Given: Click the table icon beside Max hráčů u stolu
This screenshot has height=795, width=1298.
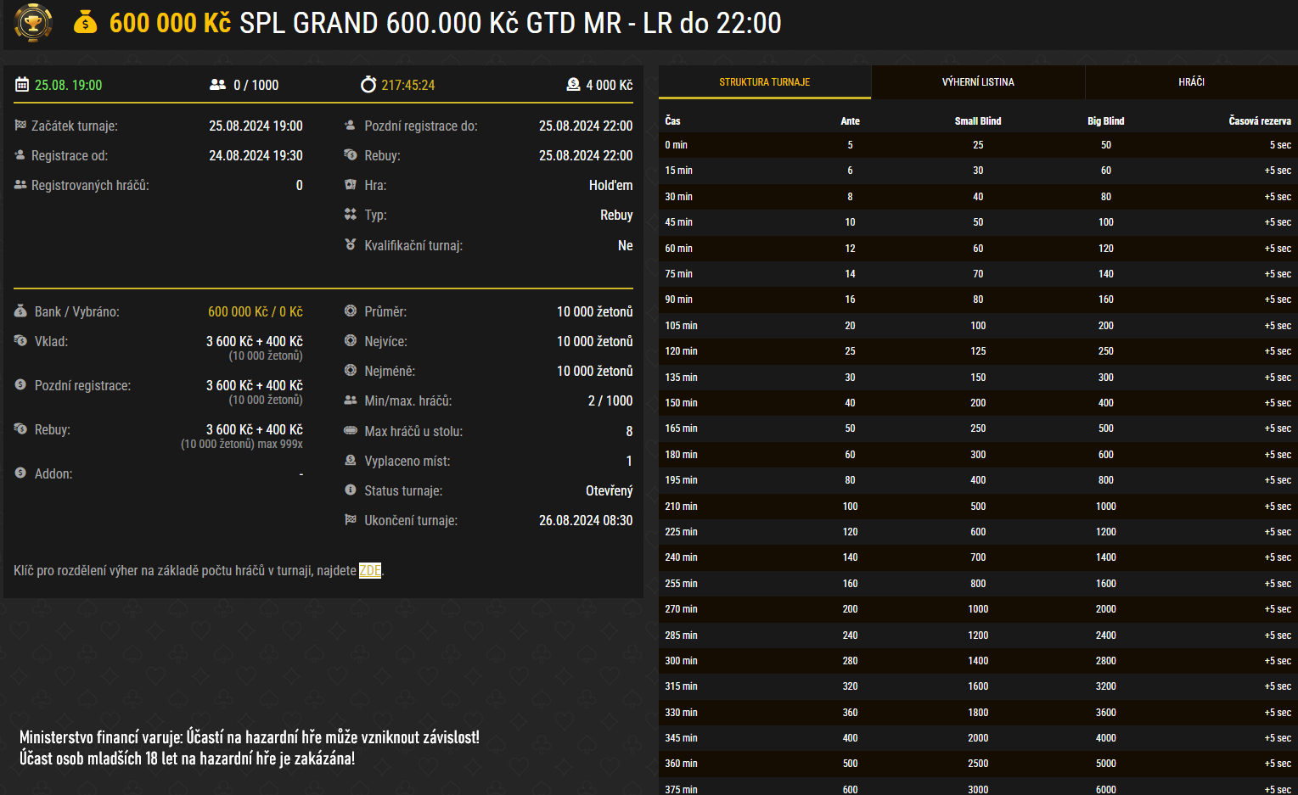Looking at the screenshot, I should (350, 431).
